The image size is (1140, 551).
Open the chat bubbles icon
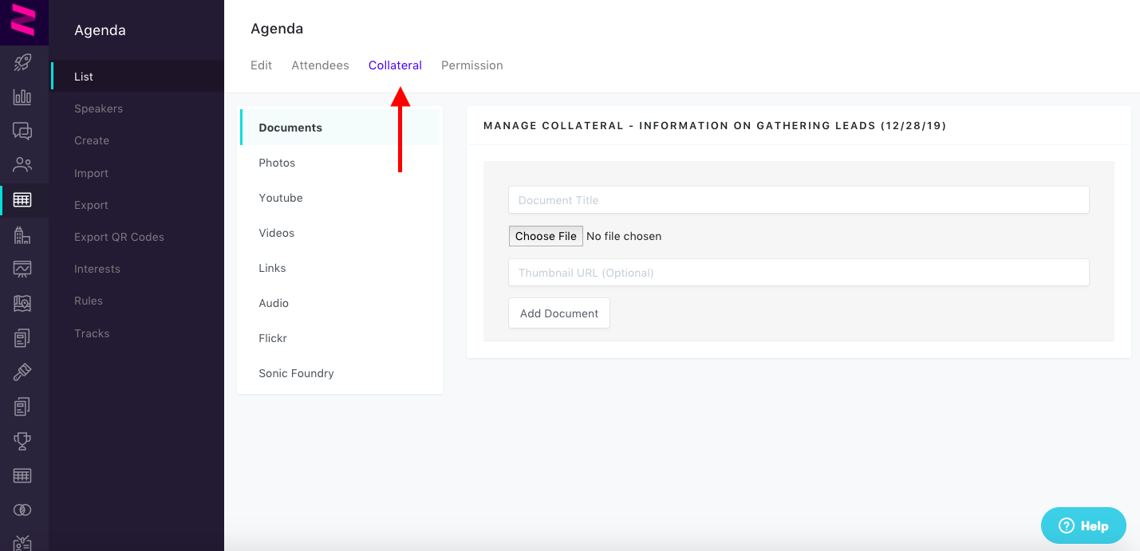coord(22,132)
